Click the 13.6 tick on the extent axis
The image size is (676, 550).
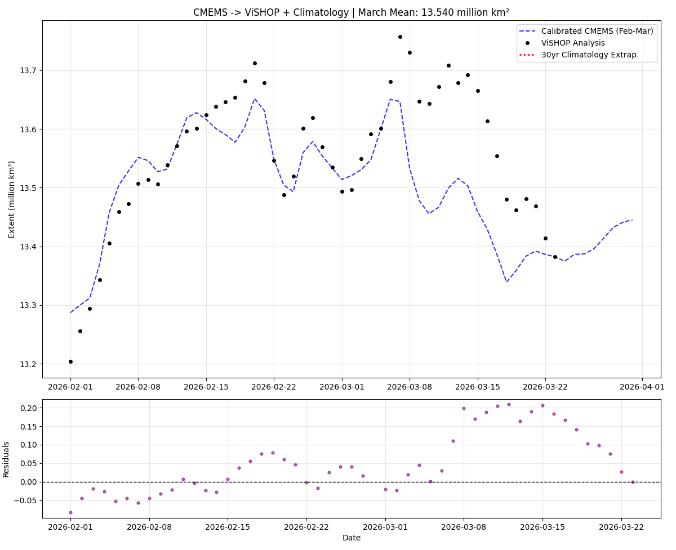point(29,129)
